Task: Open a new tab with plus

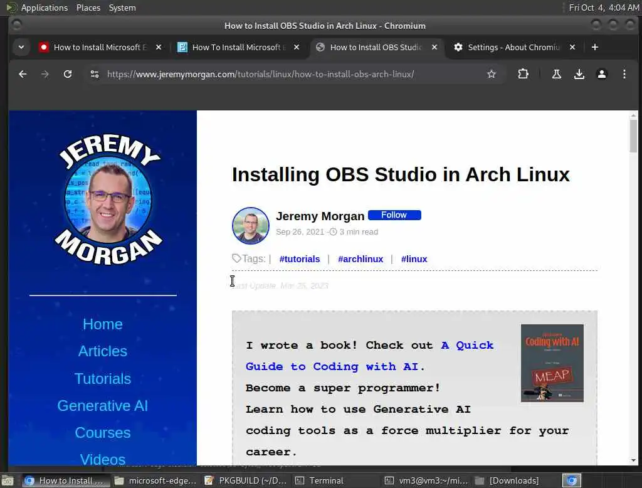Action: point(595,47)
